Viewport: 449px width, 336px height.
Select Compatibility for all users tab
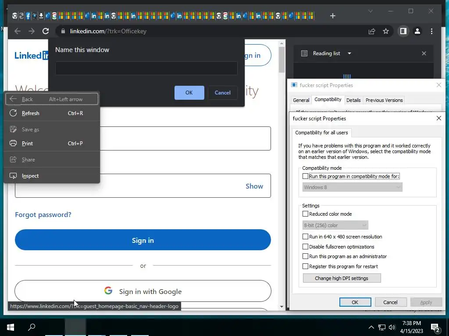(x=321, y=133)
